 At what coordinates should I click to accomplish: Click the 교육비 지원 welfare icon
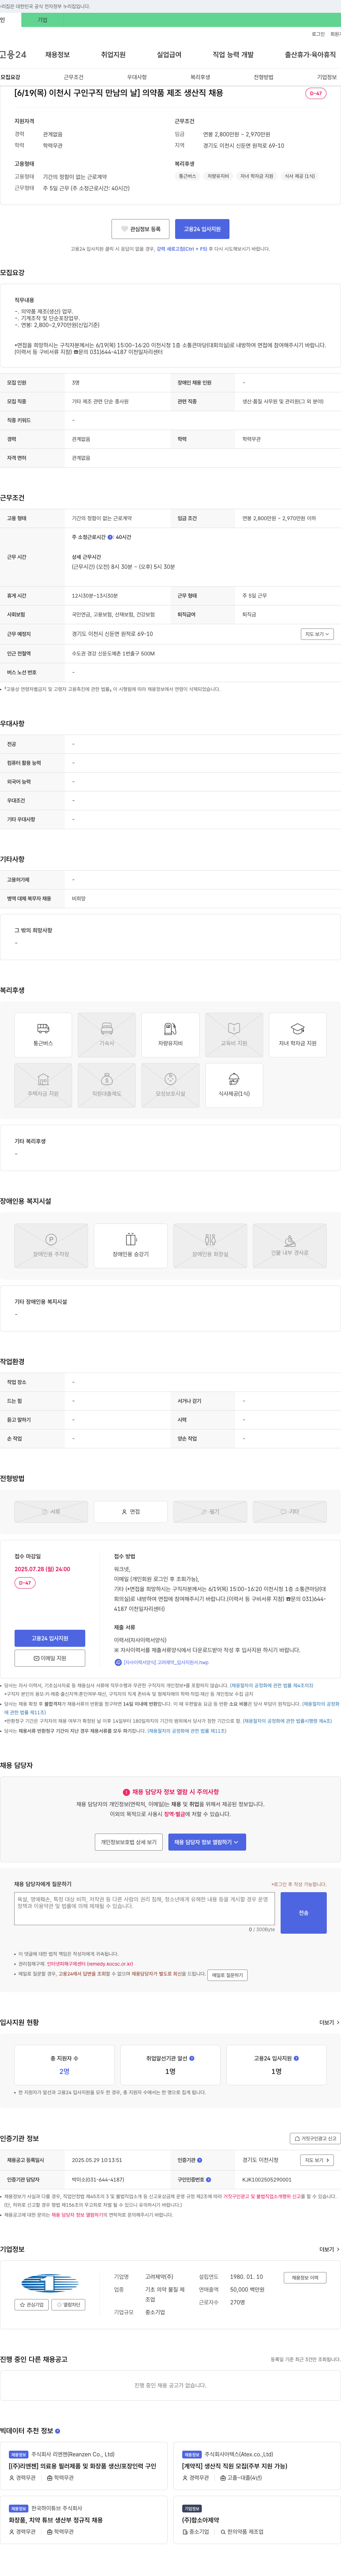pyautogui.click(x=234, y=1035)
